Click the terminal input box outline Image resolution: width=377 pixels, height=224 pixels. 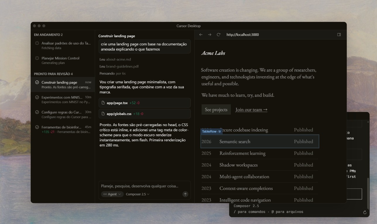point(354,194)
